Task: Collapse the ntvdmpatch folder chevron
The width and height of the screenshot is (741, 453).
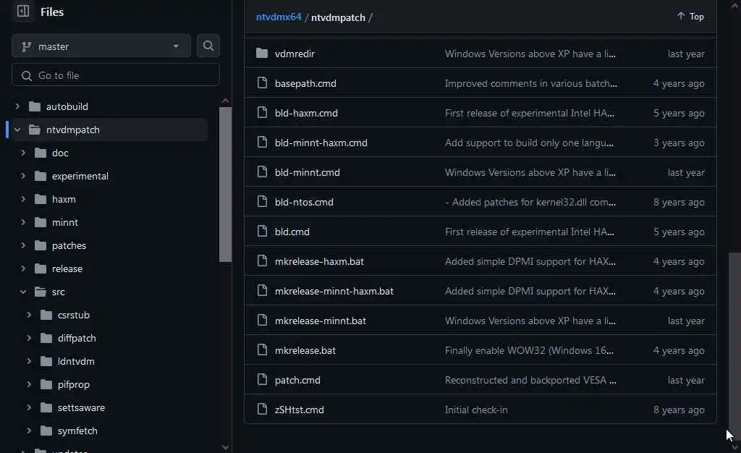Action: pyautogui.click(x=17, y=130)
